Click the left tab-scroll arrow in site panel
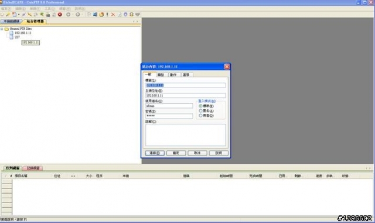 pyautogui.click(x=134, y=22)
